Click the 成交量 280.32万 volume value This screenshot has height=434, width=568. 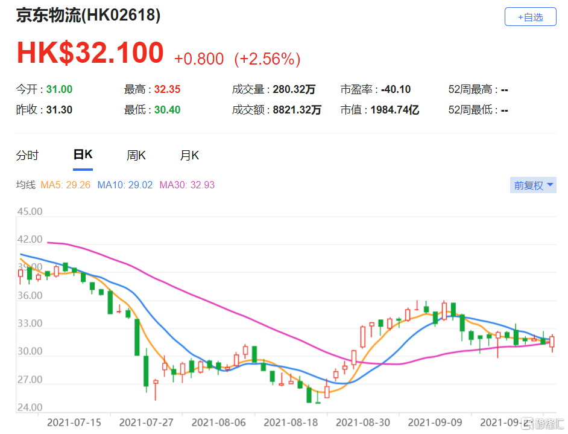click(294, 89)
